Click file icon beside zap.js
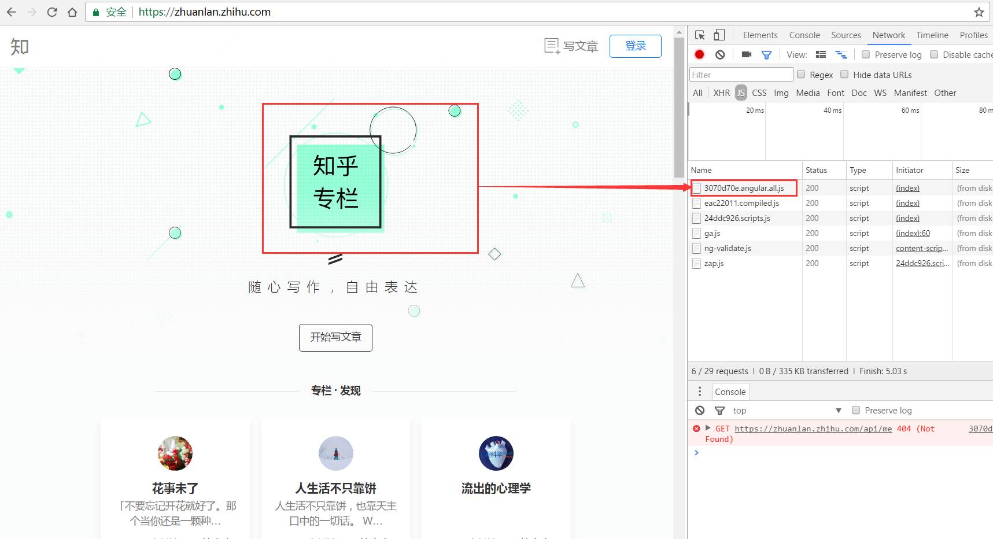Screen dimensions: 993x539 (x=696, y=263)
